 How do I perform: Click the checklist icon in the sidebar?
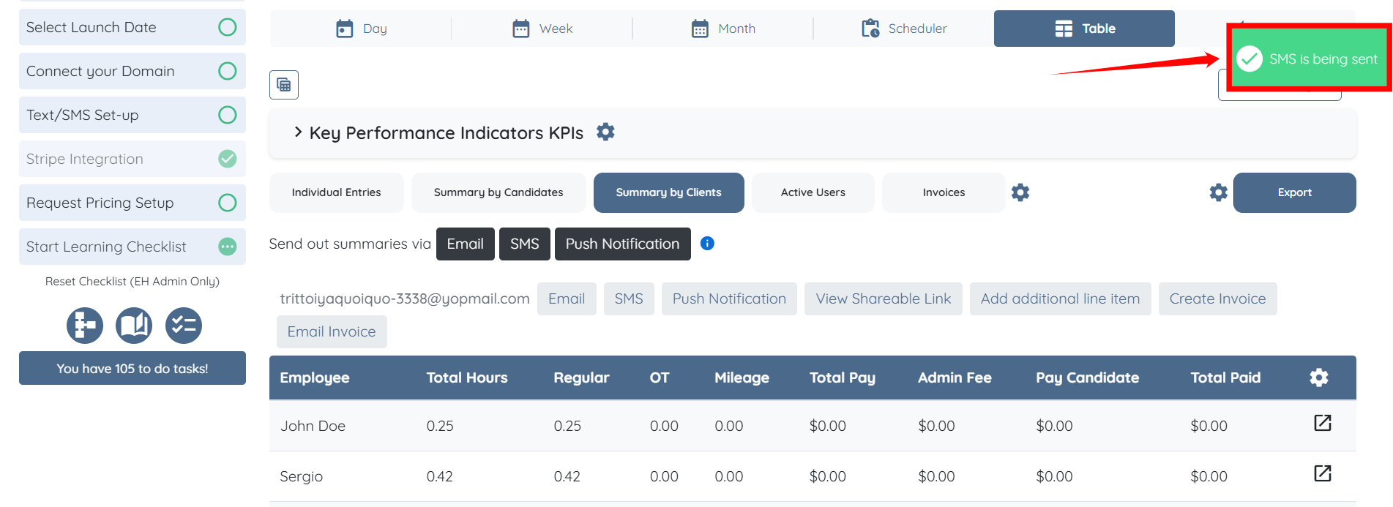click(x=183, y=326)
